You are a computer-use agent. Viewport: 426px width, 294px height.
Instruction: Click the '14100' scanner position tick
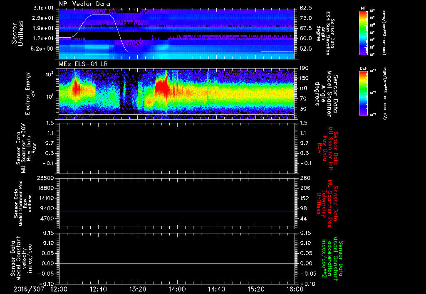pyautogui.click(x=46, y=198)
